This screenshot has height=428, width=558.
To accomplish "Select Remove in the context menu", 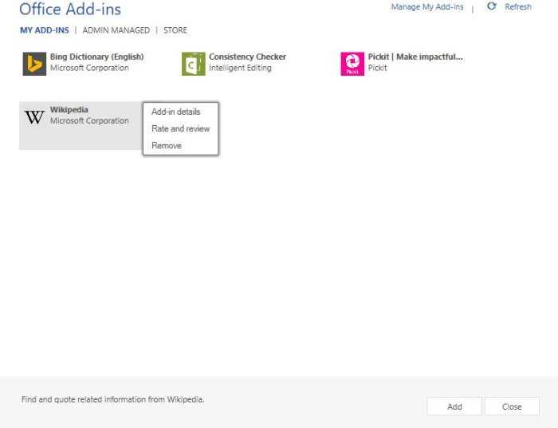I will tap(167, 146).
